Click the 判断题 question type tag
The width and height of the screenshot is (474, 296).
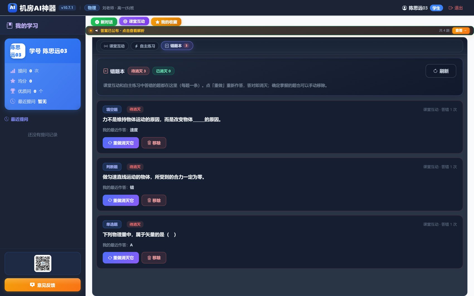click(x=112, y=167)
